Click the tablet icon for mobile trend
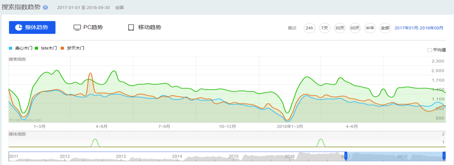Viewport: 454px width, 165px height. pos(131,27)
